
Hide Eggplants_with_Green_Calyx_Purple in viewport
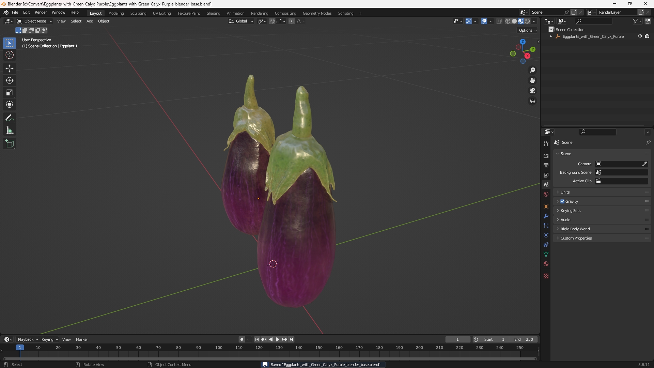(x=640, y=36)
